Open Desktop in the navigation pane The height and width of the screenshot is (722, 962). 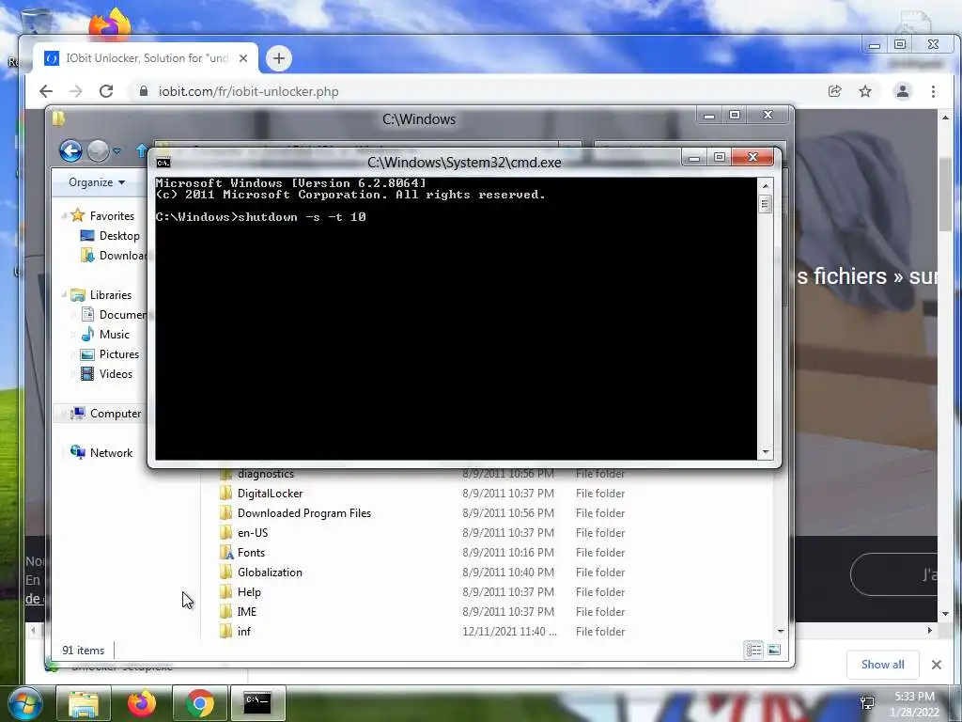pos(119,236)
